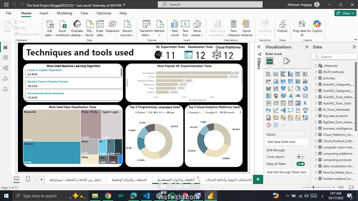
Task: Open Prep data for Copilot AI
Action: (x=302, y=28)
